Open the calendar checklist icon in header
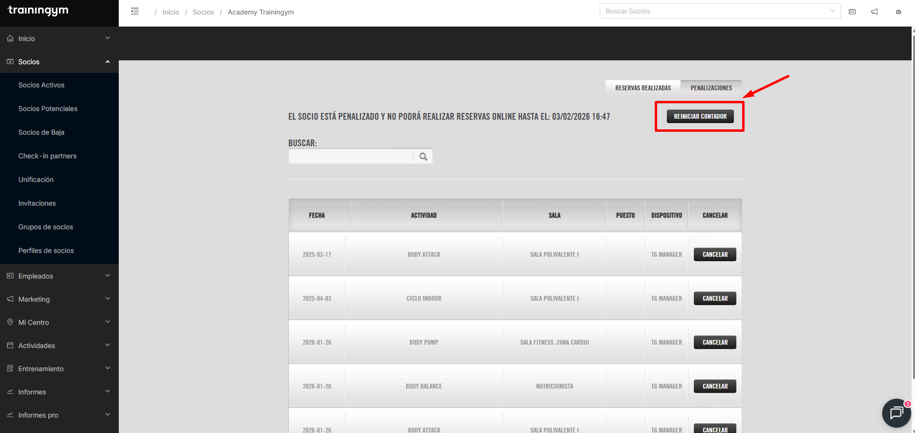This screenshot has width=915, height=433. [x=852, y=12]
